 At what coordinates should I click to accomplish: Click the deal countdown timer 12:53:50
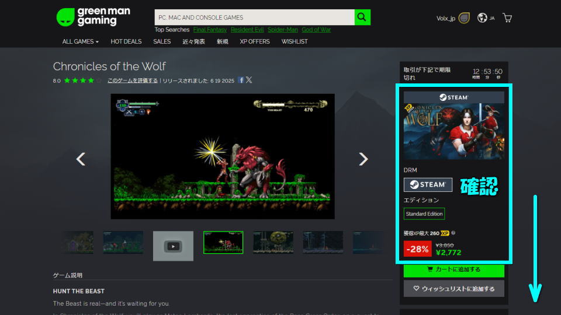487,72
